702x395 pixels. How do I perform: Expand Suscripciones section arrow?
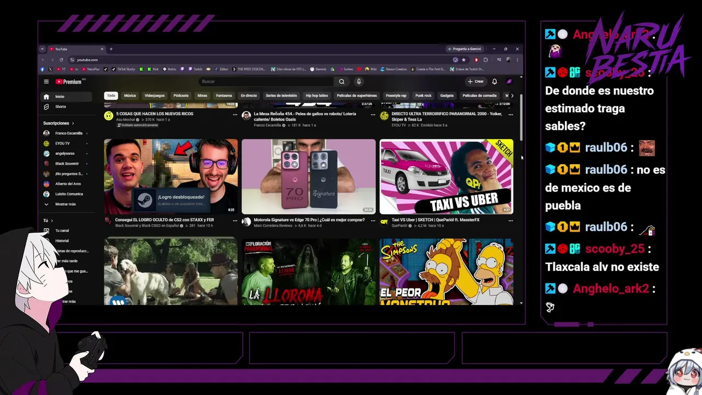[73, 123]
